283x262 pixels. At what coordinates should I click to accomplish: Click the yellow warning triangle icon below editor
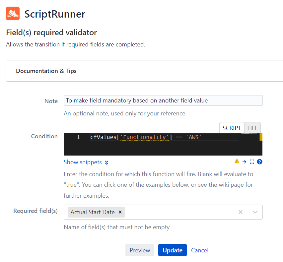point(237,161)
